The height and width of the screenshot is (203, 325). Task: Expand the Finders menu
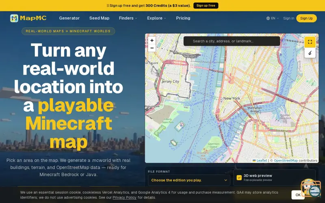click(128, 18)
